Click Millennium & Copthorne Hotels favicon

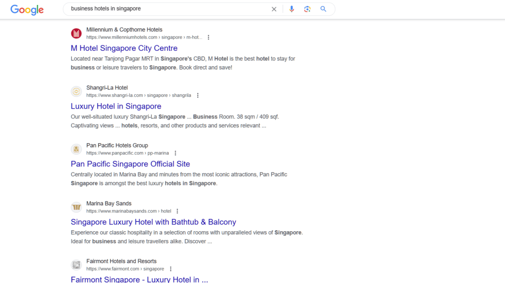click(x=76, y=33)
